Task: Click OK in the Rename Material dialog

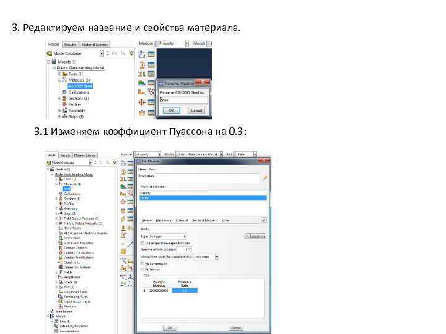Action: point(172,110)
